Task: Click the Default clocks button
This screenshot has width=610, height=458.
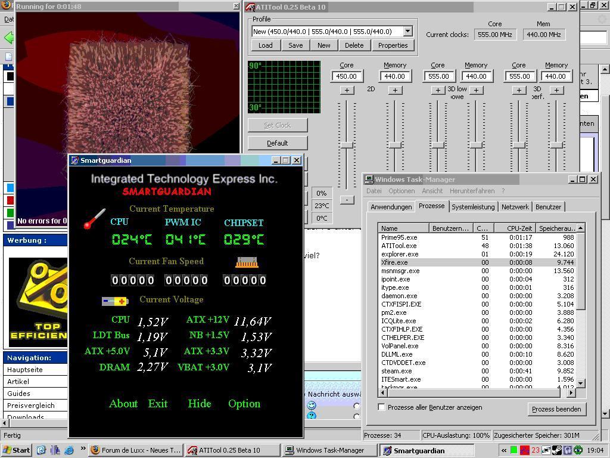Action: pos(278,143)
